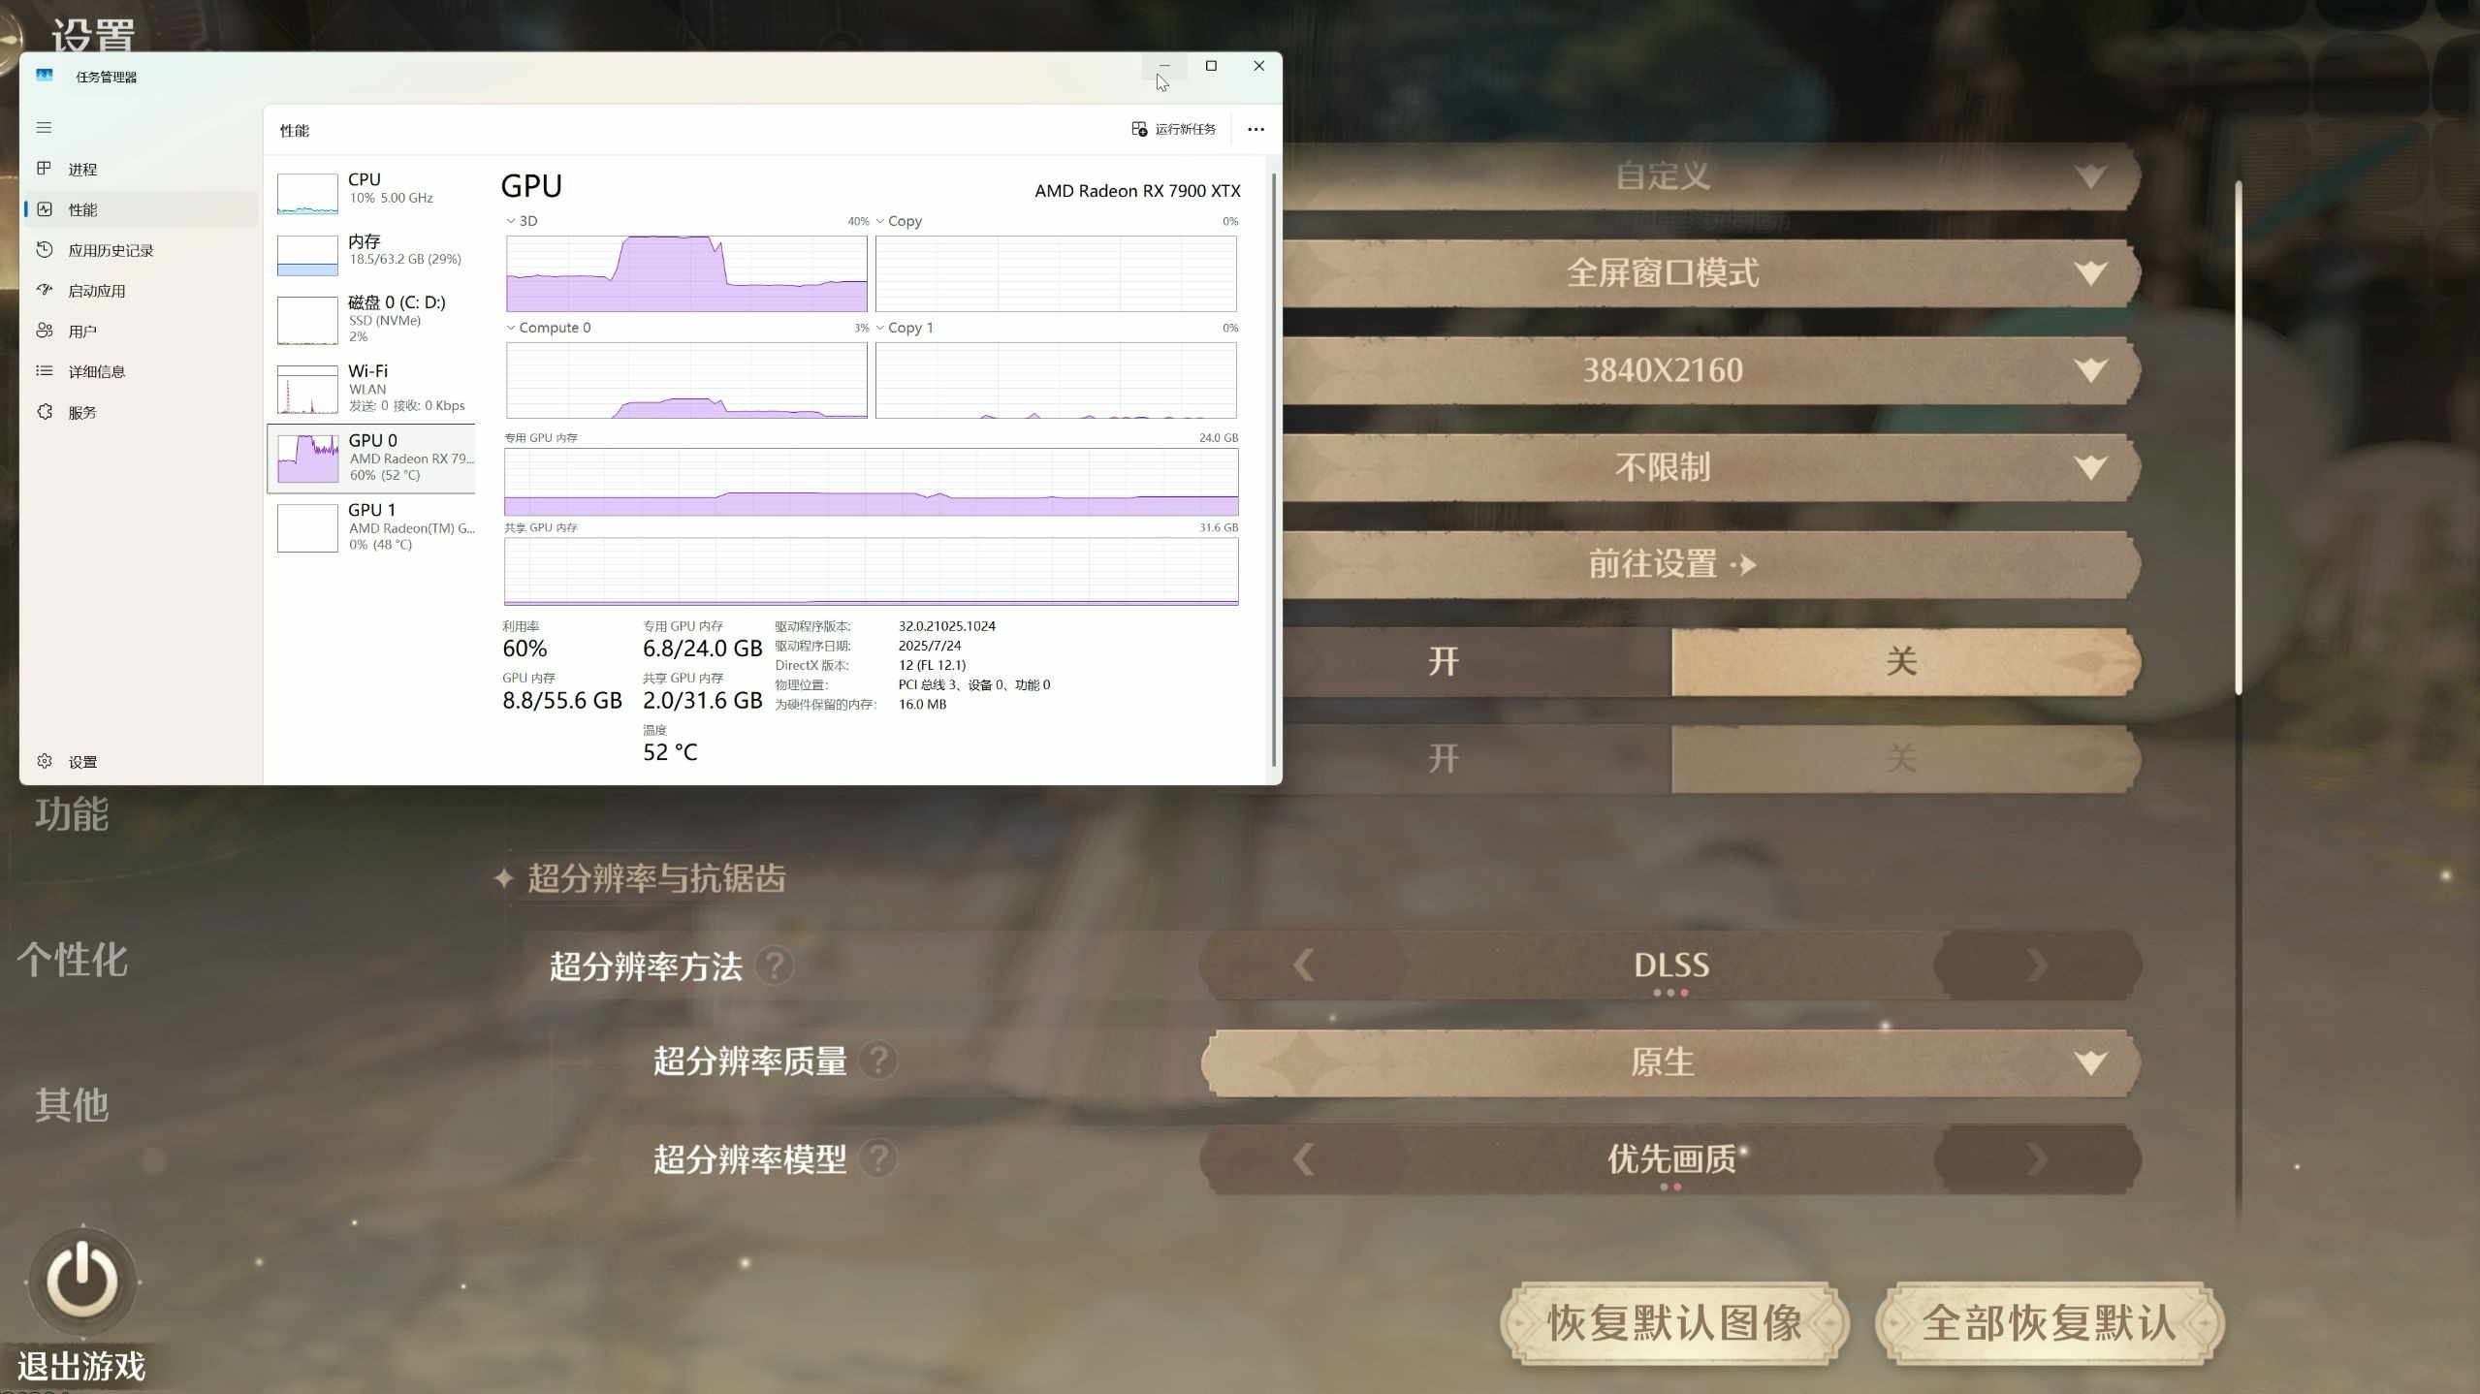This screenshot has width=2480, height=1394.
Task: Open App history (应用历史记录) page
Action: [x=111, y=250]
